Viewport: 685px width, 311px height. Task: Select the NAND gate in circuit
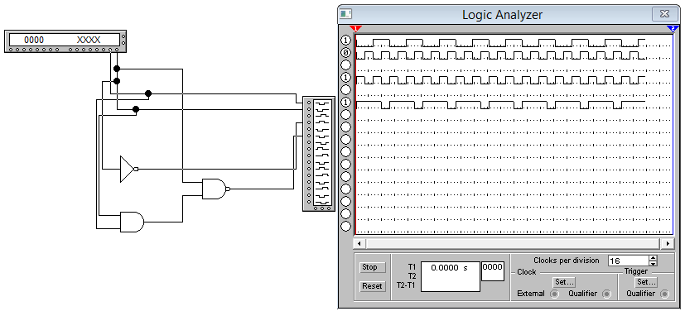216,189
